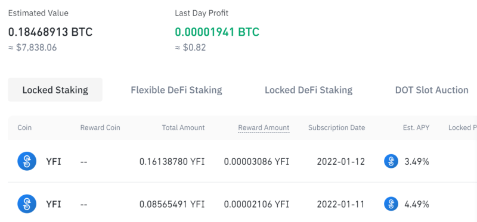The image size is (477, 222).
Task: Click Estimated Value 0.18468913 BTC
Action: (x=50, y=32)
